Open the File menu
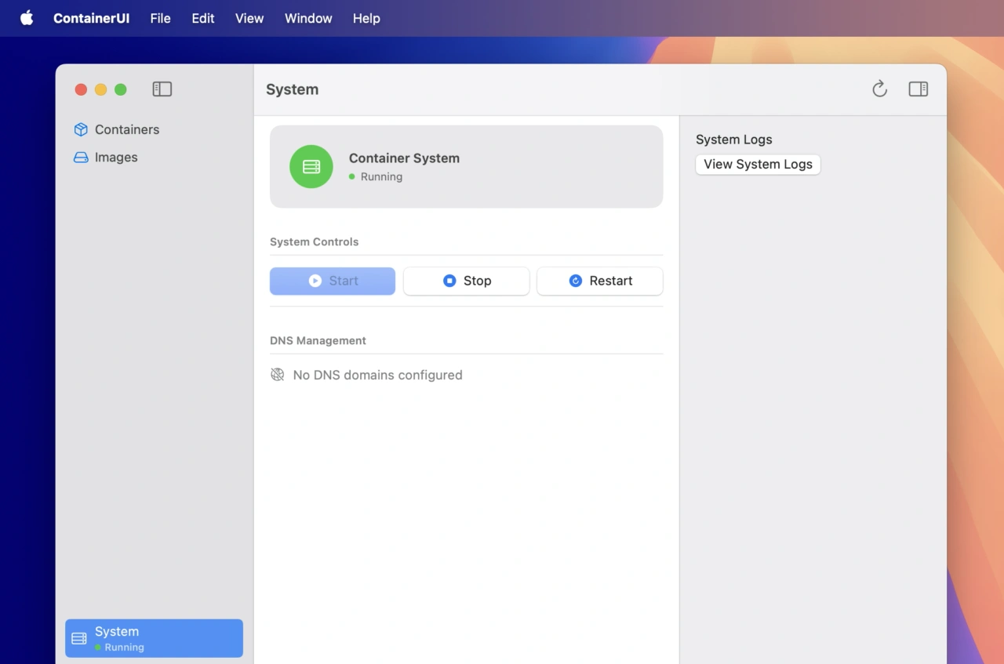Image resolution: width=1004 pixels, height=664 pixels. coord(160,18)
